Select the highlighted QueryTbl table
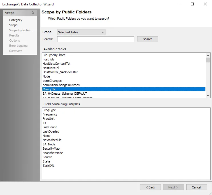Viewport: 212px width, 195px height. tap(124, 89)
